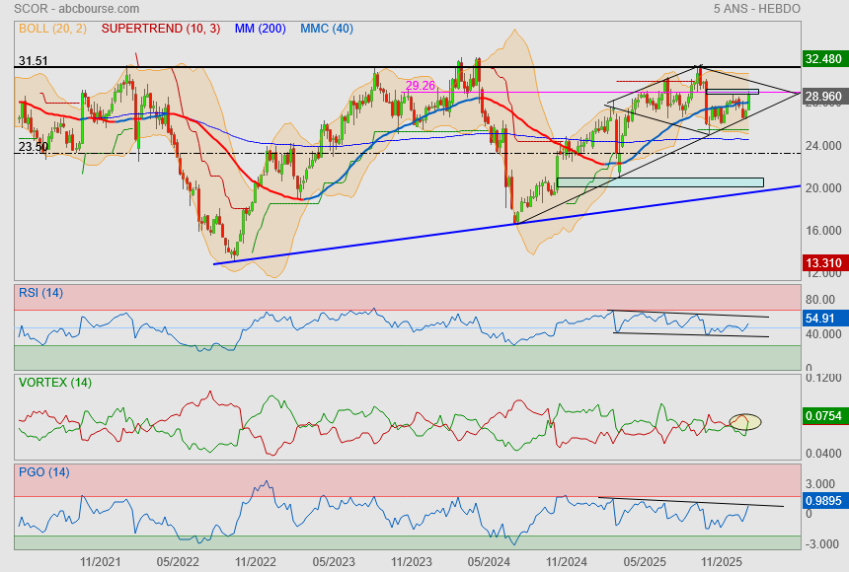Click the 11/2023 date on time axis
The width and height of the screenshot is (849, 572).
tap(411, 560)
